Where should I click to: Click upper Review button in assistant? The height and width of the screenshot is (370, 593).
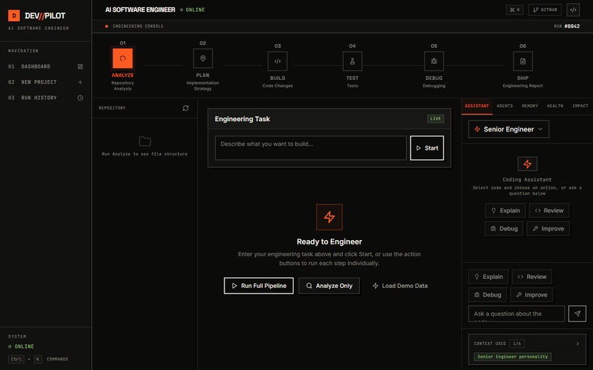pos(549,211)
